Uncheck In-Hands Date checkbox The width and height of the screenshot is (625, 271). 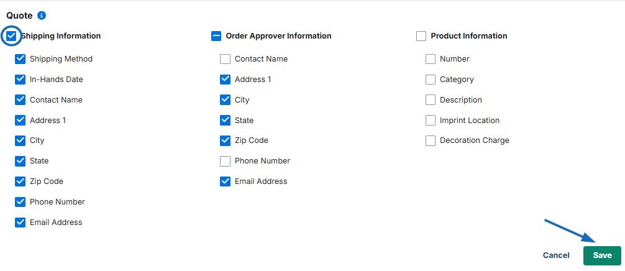coord(21,80)
